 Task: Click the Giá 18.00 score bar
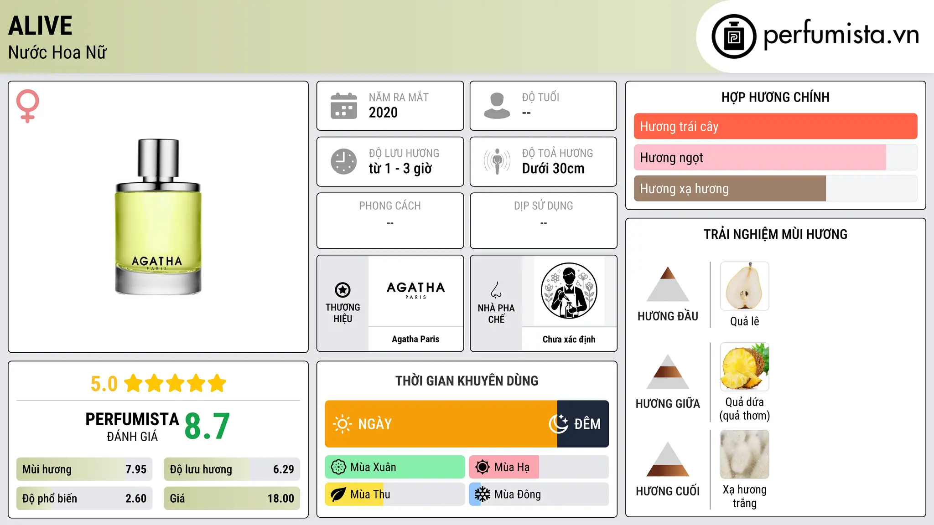coord(232,499)
